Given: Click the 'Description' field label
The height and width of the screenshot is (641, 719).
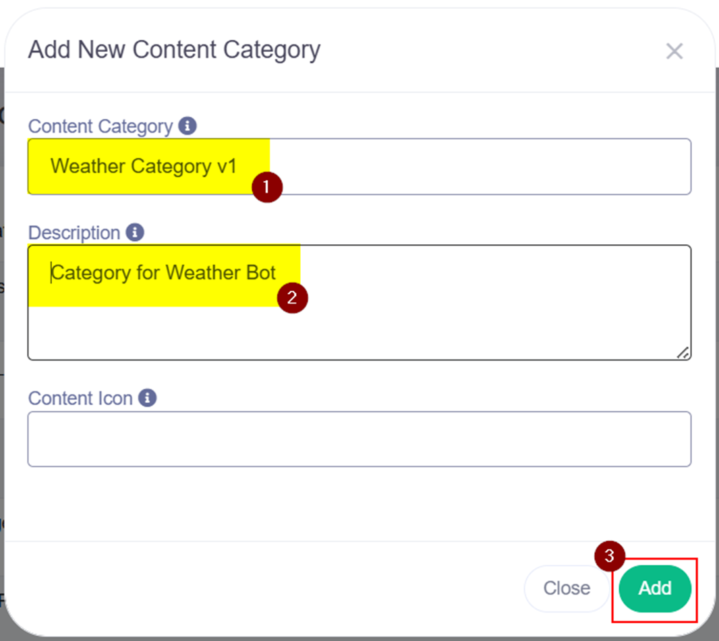Looking at the screenshot, I should [x=74, y=233].
